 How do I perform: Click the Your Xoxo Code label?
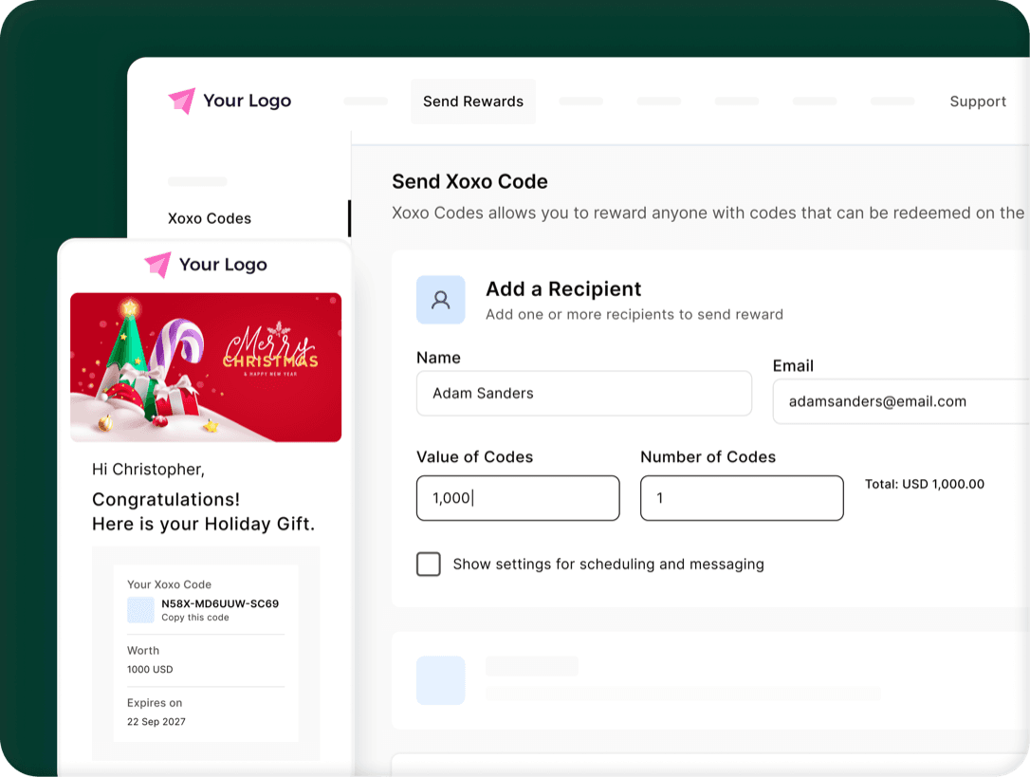169,584
